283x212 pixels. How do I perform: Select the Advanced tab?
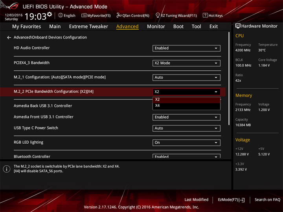click(127, 27)
